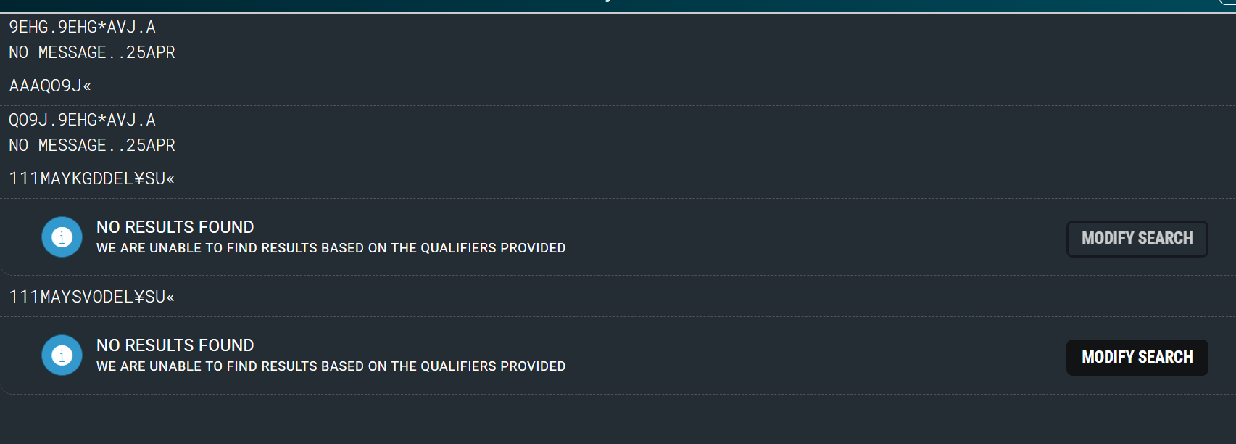Viewport: 1236px width, 444px height.
Task: Click NO MESSAGE..25APR below 9EHG.9EHG*AVJ.A
Action: point(92,52)
